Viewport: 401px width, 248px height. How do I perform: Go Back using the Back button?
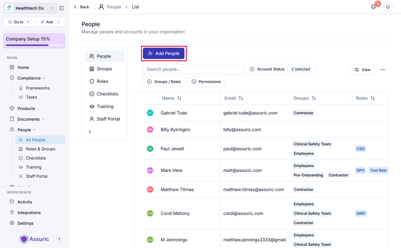click(x=81, y=7)
